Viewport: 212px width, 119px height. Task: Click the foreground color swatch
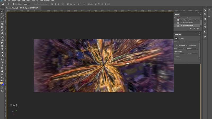[2, 83]
